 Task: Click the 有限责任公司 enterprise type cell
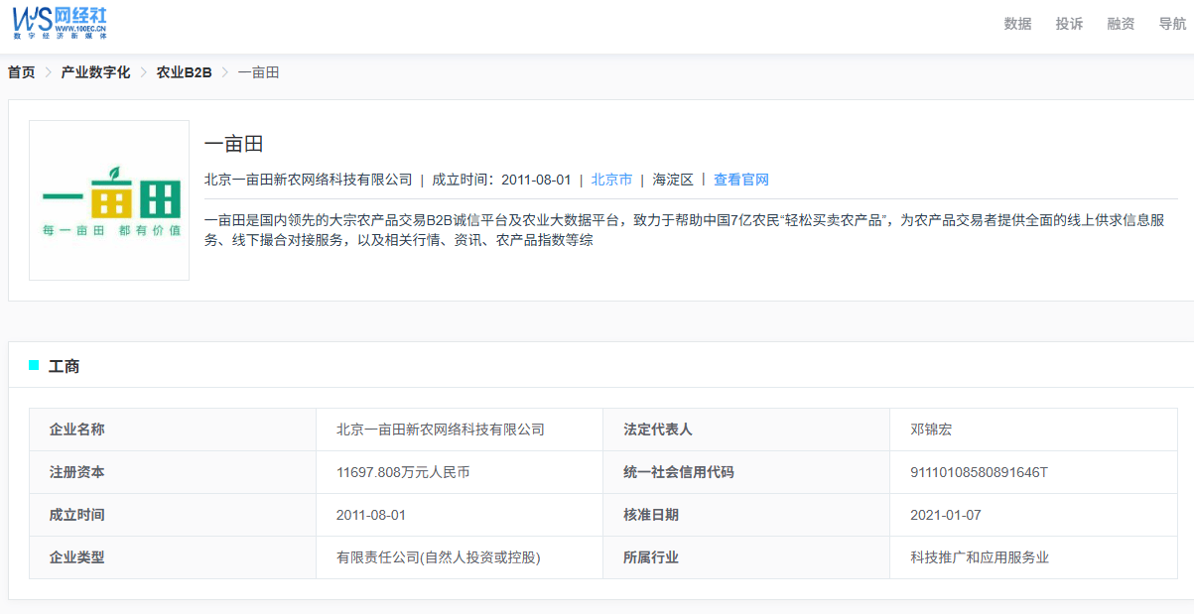tap(439, 557)
